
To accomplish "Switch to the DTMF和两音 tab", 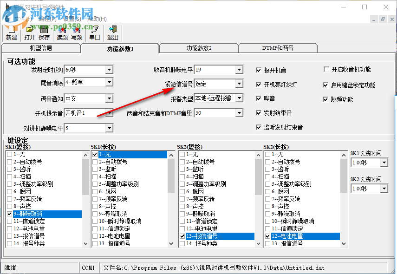I will [277, 48].
